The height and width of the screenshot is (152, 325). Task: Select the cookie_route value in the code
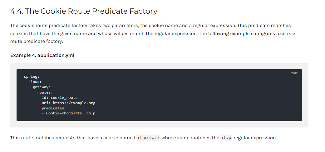point(64,98)
